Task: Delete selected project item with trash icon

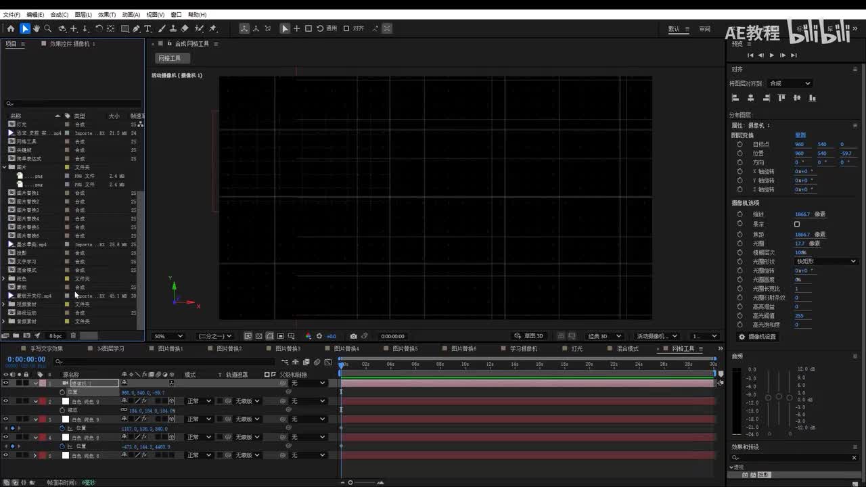Action: click(x=73, y=335)
